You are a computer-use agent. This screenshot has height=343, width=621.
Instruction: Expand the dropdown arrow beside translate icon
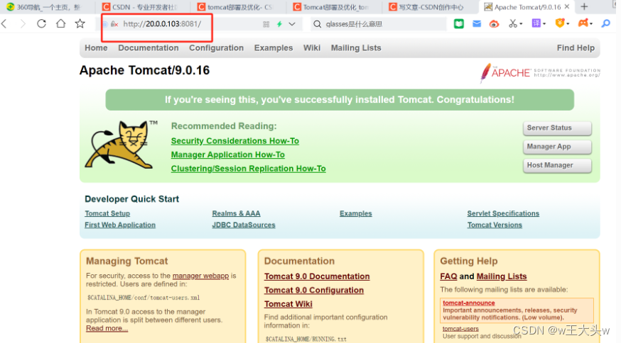(544, 24)
